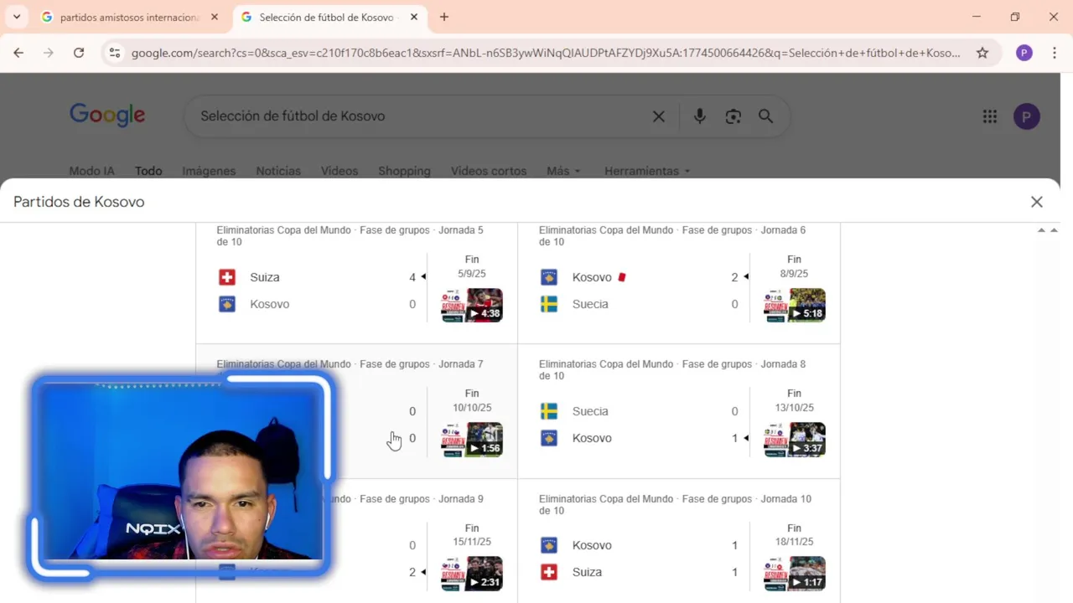Image resolution: width=1073 pixels, height=603 pixels.
Task: Play Kosovo vs Suecia 5:18 highlight
Action: [x=795, y=306]
